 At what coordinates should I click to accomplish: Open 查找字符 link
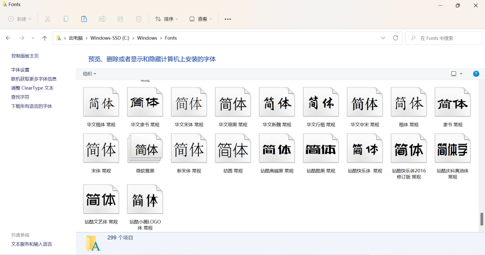[20, 97]
